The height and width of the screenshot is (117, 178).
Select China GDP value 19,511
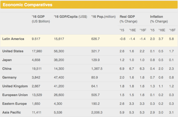click(x=37, y=69)
